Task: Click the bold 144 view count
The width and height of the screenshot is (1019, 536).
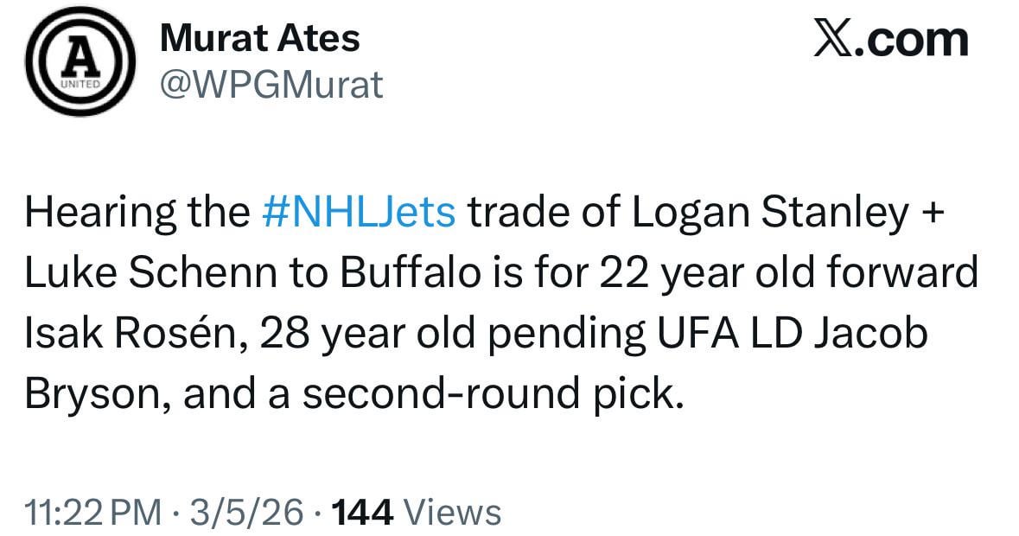Action: coord(363,512)
